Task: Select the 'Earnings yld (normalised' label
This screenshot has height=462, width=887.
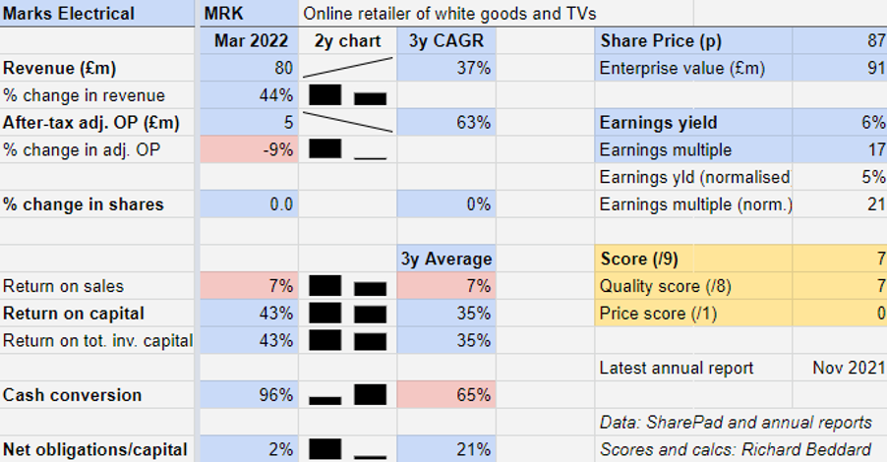Action: tap(694, 177)
